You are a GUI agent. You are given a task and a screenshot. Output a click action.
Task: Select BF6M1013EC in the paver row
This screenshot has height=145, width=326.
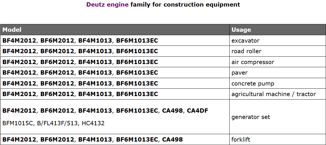click(x=137, y=73)
